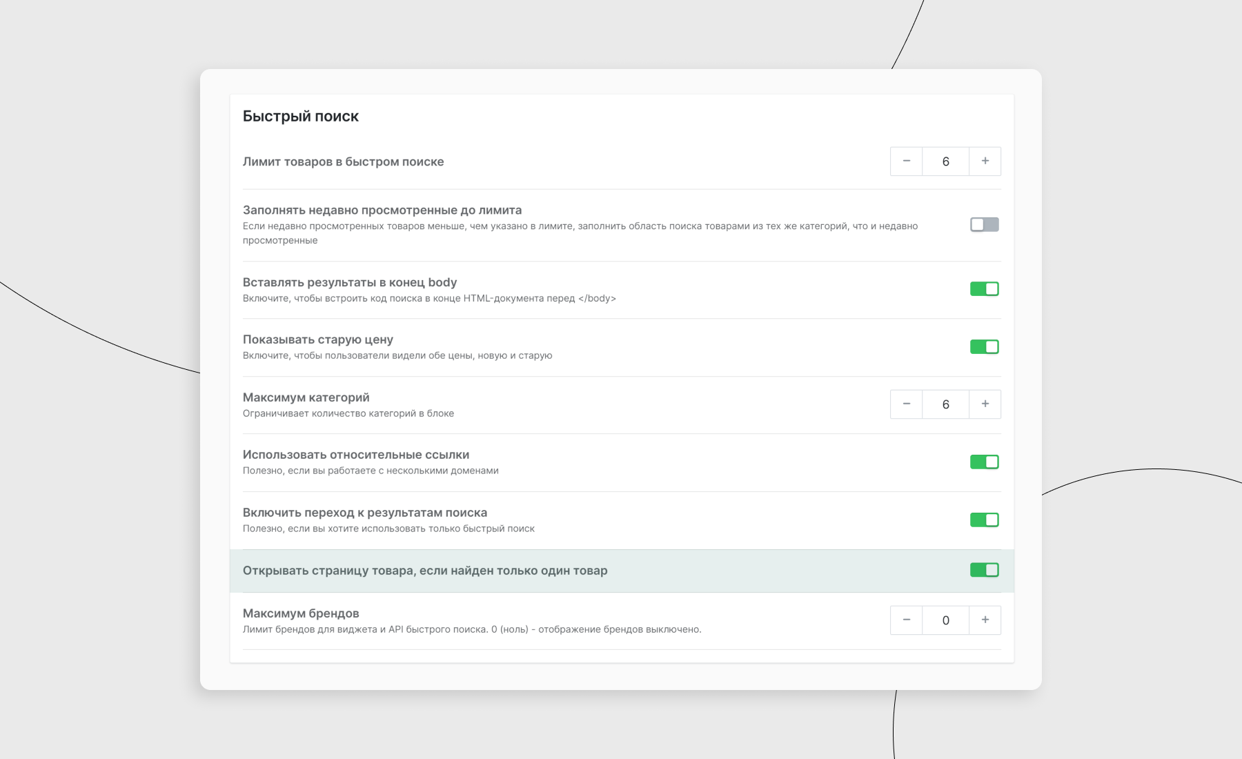Viewport: 1242px width, 759px height.
Task: Click the Использовать относительные ссылки label
Action: pyautogui.click(x=355, y=455)
